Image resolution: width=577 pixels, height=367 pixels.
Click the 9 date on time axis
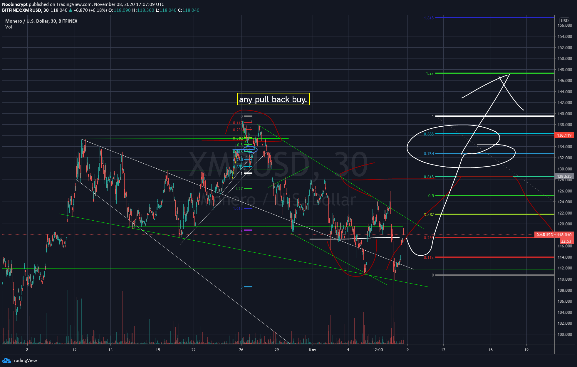407,350
